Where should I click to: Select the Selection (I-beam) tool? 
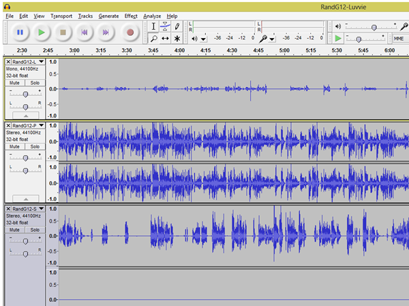(x=153, y=27)
